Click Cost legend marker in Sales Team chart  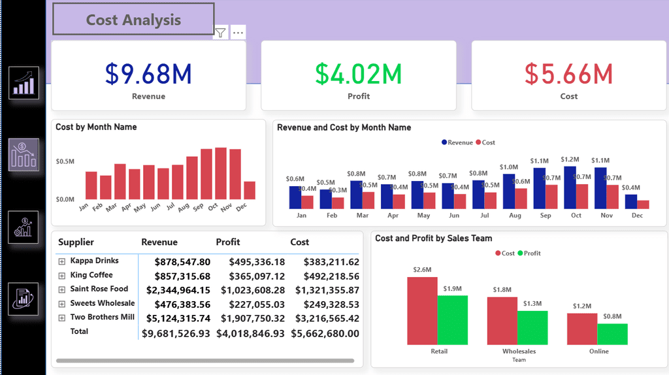point(498,253)
